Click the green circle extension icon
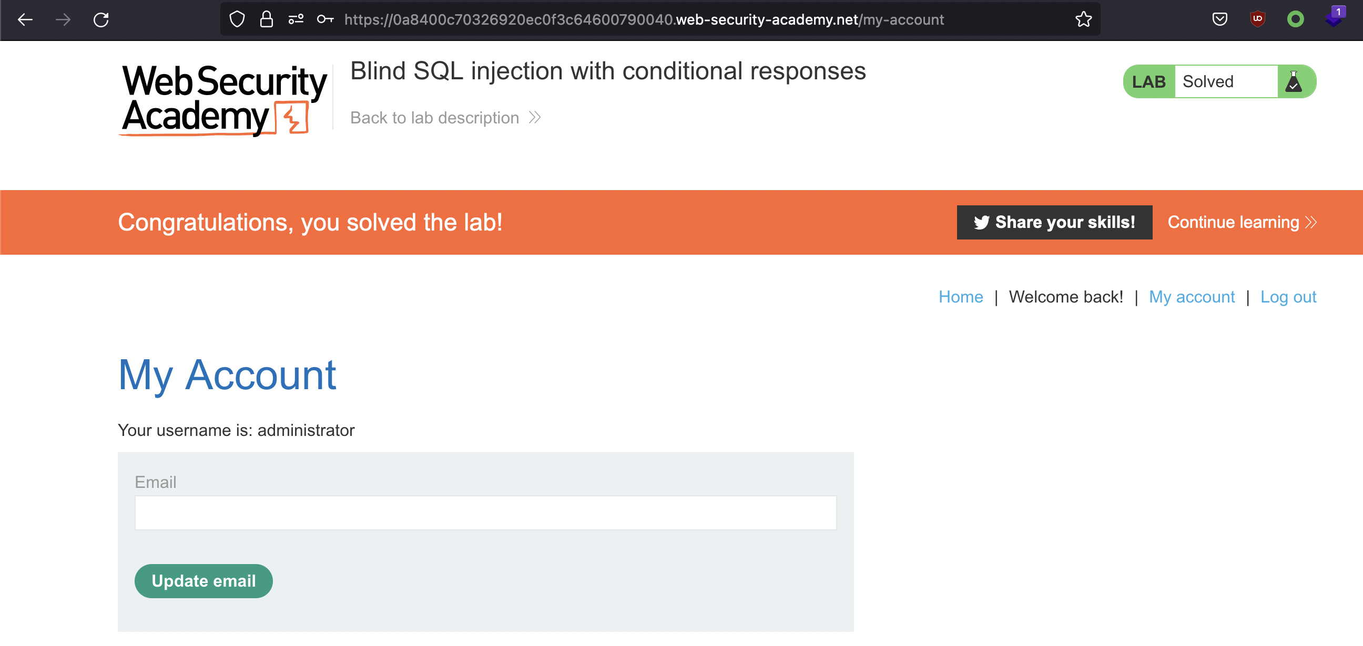The image size is (1363, 646). [x=1295, y=19]
